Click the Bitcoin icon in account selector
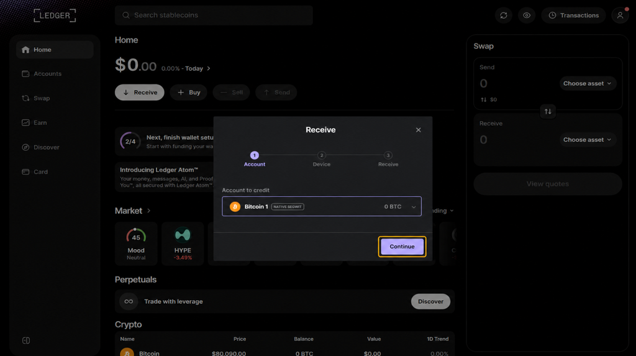The width and height of the screenshot is (636, 356). pyautogui.click(x=235, y=207)
